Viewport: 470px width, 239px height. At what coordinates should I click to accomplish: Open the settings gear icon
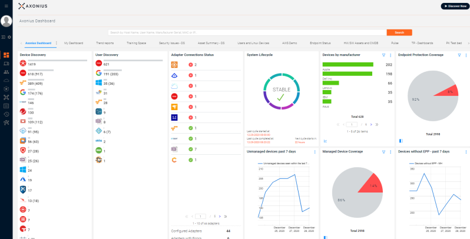(9, 37)
